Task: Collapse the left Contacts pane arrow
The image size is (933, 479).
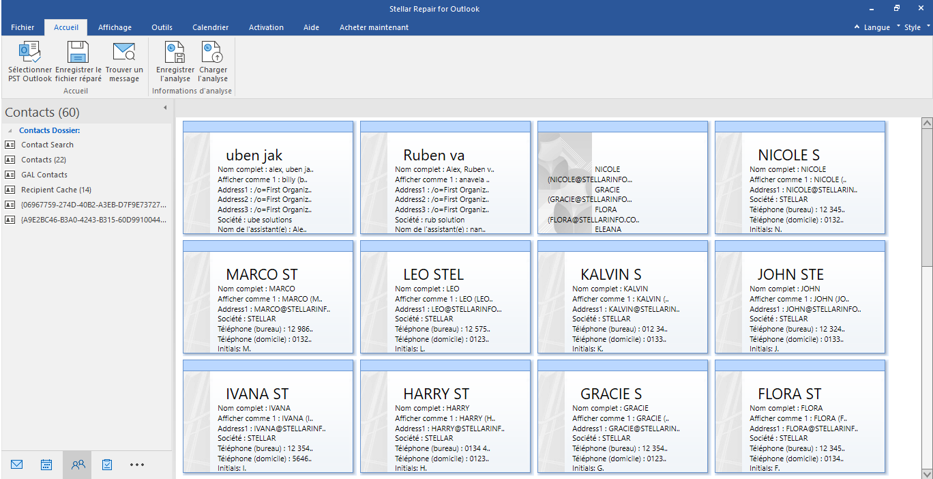Action: pyautogui.click(x=165, y=108)
